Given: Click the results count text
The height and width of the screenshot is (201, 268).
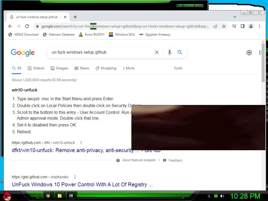Looking at the screenshot, I should [44, 80].
